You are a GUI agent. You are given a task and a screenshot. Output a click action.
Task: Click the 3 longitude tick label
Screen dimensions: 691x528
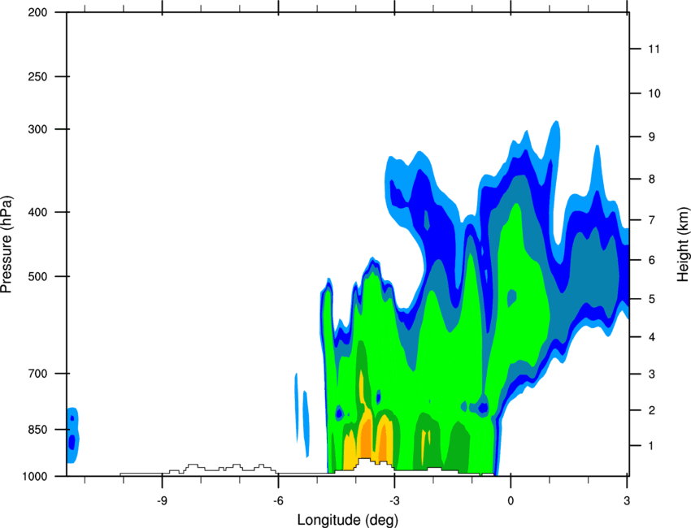tap(627, 501)
